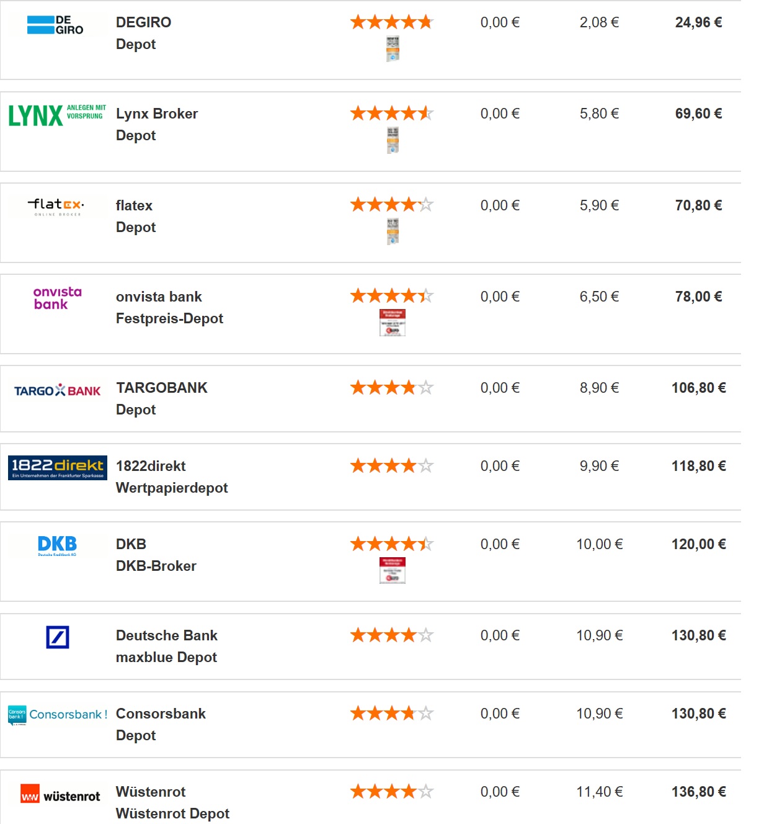This screenshot has height=824, width=764.
Task: Click the onvista bank logo
Action: point(57,298)
